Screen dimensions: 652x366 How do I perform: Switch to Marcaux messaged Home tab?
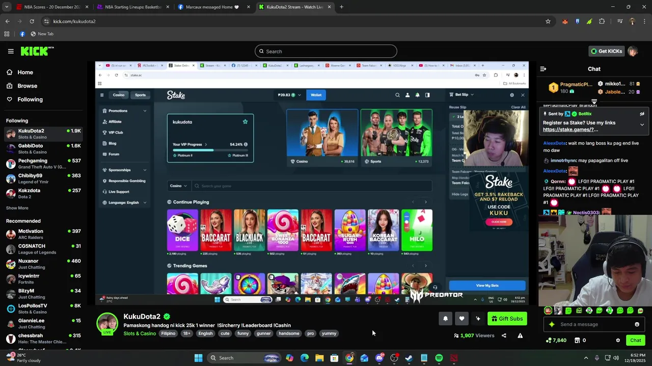tap(213, 7)
